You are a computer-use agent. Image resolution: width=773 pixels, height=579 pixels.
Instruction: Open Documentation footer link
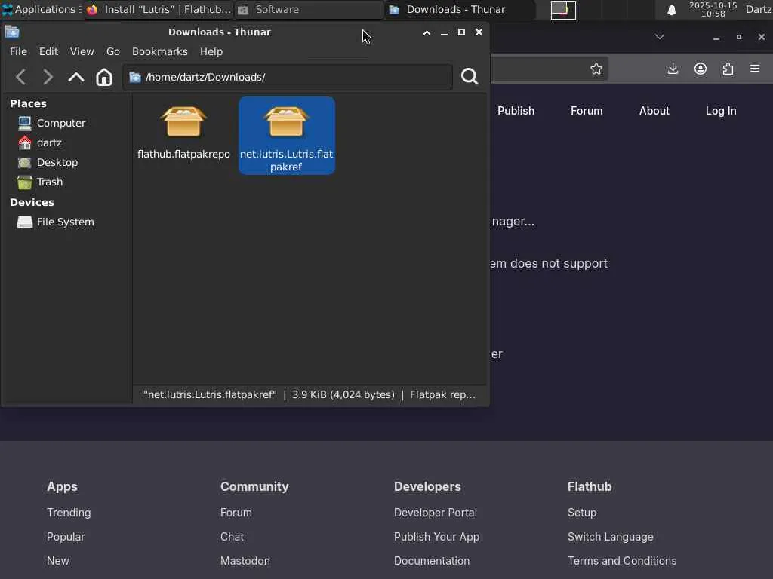coord(432,561)
